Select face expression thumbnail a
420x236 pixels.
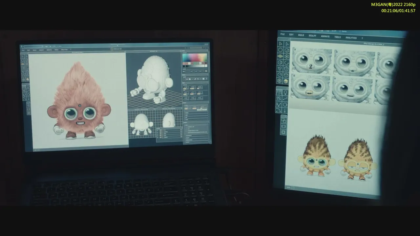[312, 61]
